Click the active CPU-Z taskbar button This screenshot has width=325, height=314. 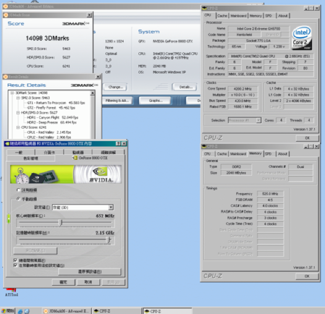168,311
